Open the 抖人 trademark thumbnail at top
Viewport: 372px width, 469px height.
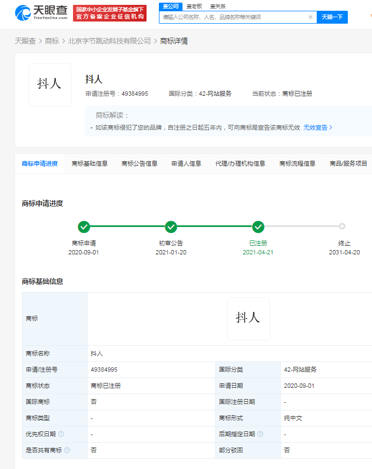(50, 85)
